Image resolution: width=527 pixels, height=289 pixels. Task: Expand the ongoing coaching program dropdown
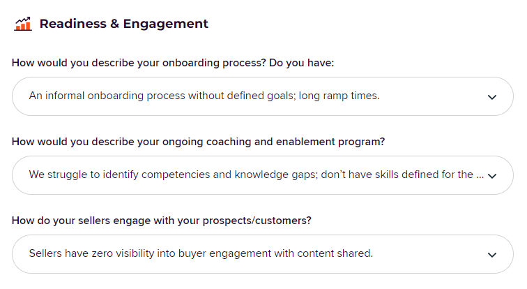click(x=263, y=175)
